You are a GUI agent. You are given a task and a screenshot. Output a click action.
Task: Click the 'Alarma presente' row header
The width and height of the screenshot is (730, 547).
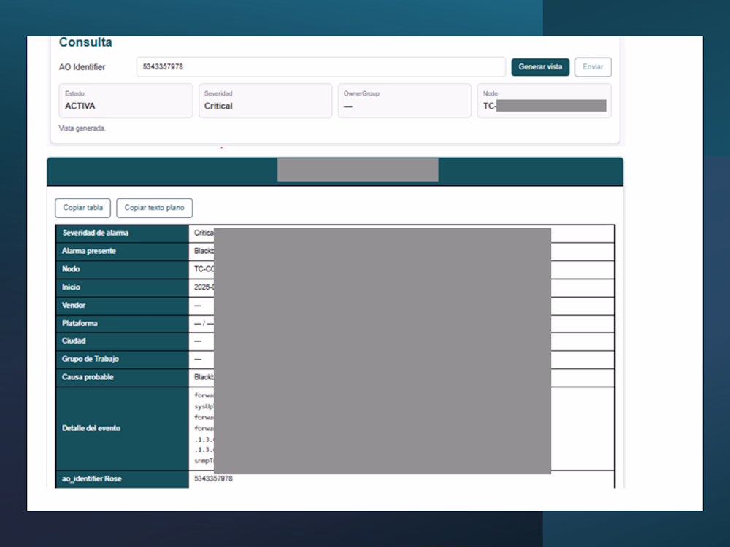click(122, 251)
